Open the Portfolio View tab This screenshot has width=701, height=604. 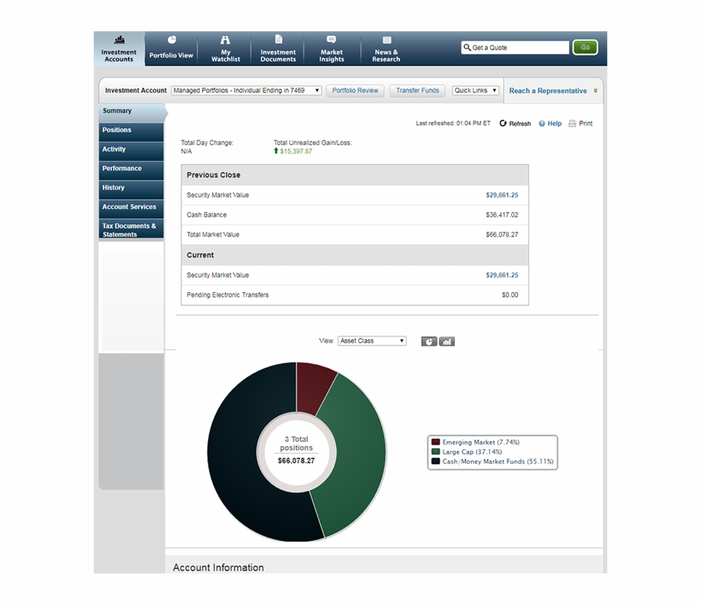tap(171, 49)
